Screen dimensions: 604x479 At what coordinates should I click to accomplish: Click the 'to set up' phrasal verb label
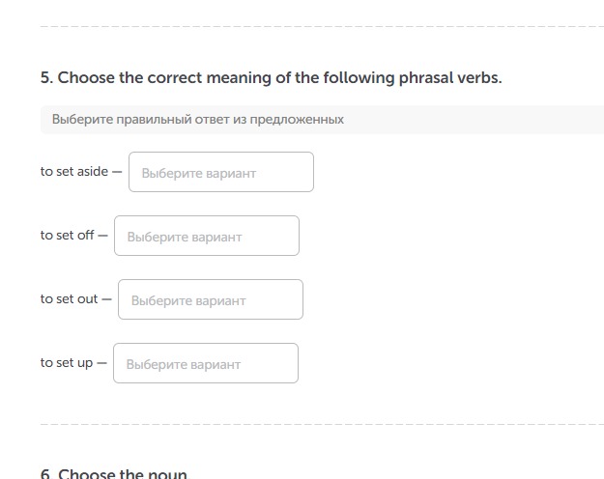(x=66, y=363)
